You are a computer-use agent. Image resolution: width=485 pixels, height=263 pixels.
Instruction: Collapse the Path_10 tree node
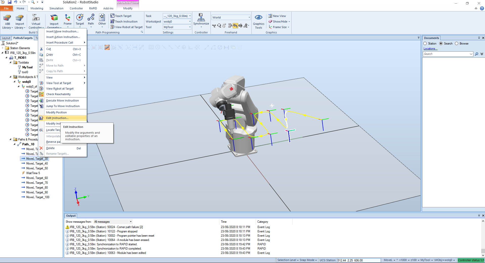pyautogui.click(x=14, y=144)
